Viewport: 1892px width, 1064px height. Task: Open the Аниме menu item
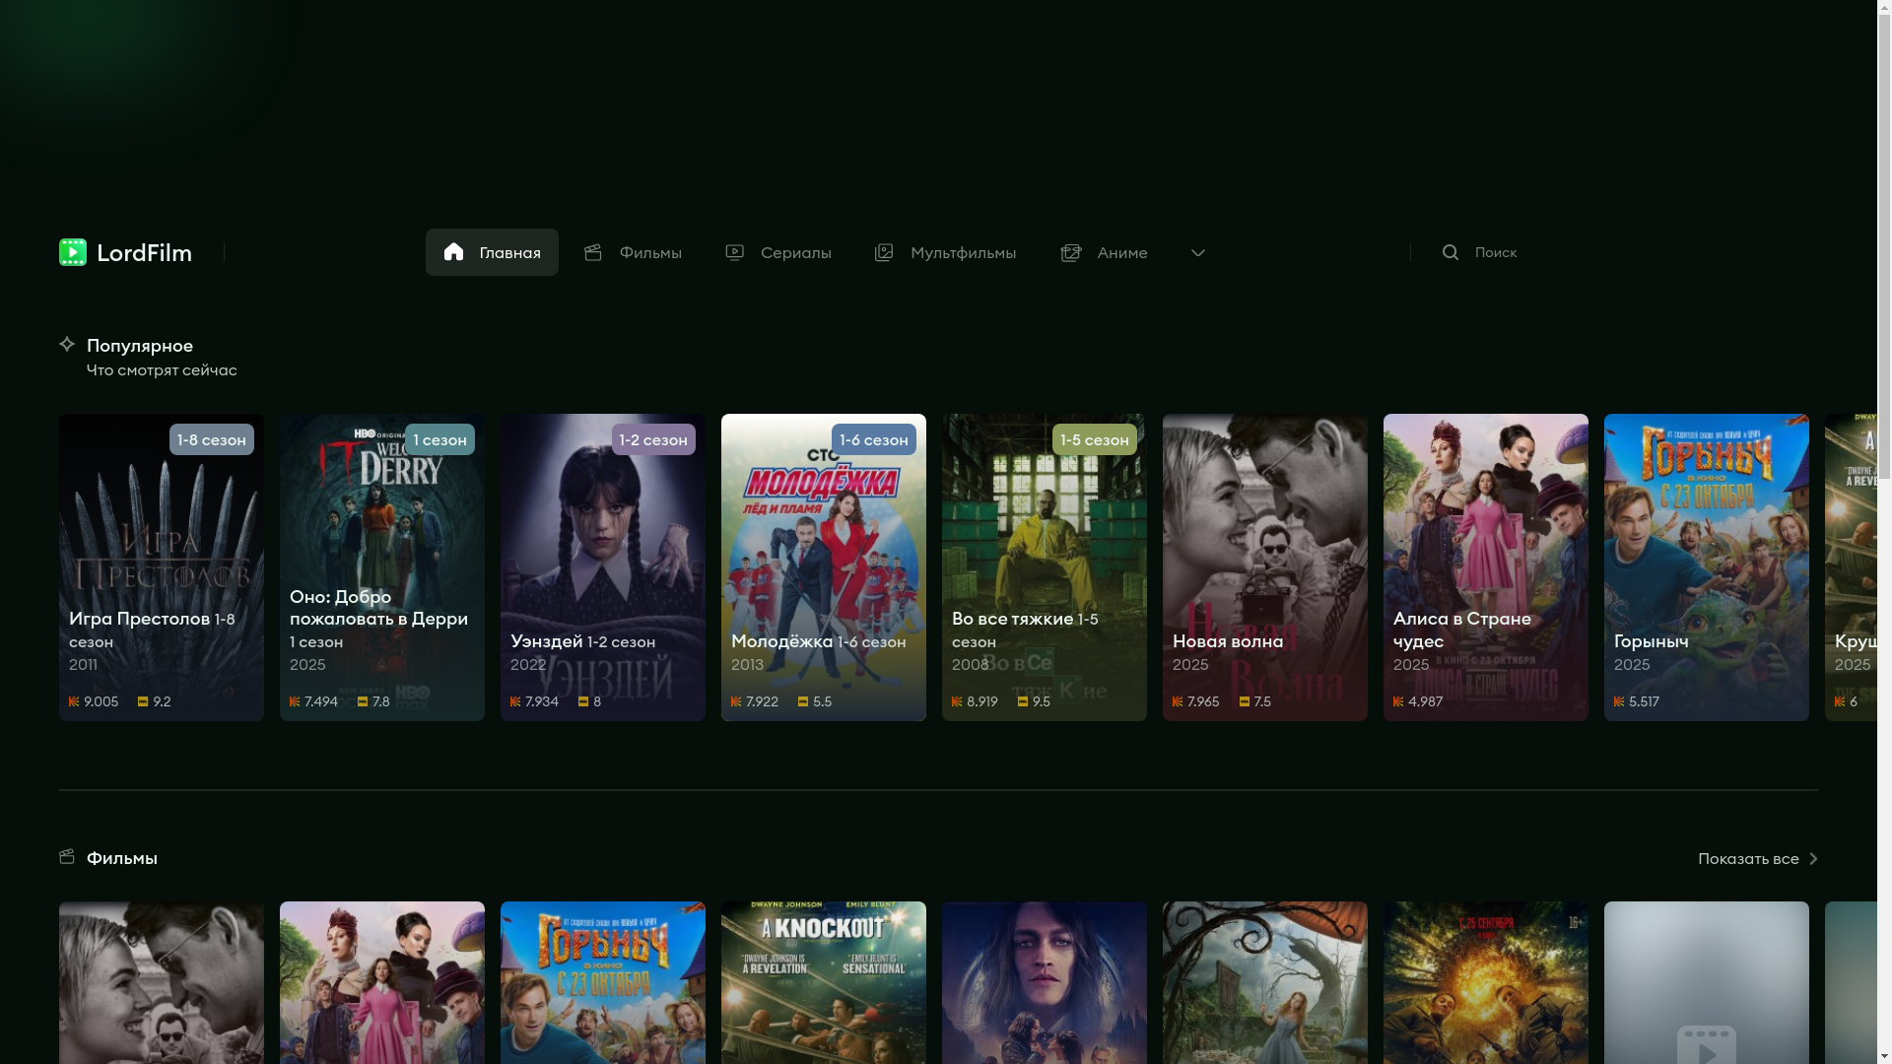(1104, 252)
